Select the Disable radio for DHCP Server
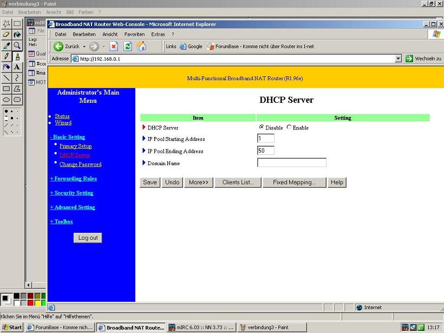 262,127
